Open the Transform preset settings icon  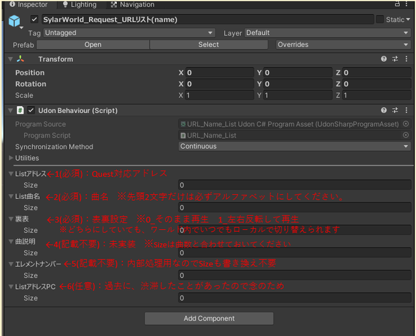[x=395, y=58]
